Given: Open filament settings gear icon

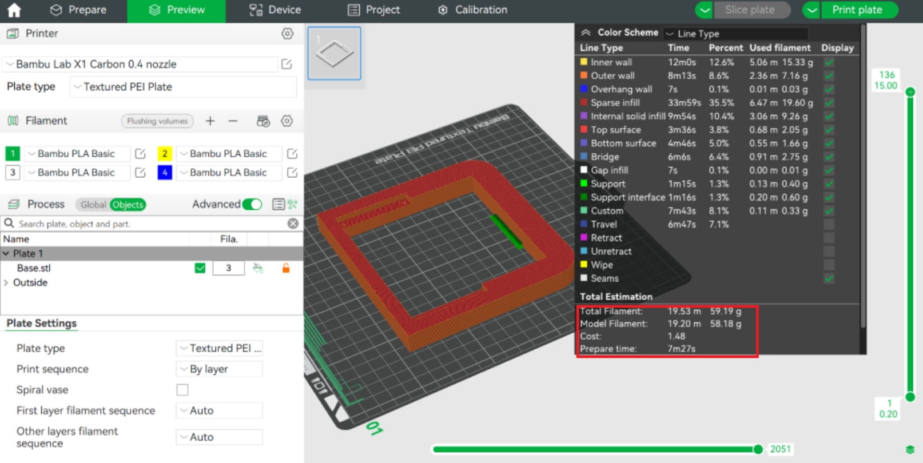Looking at the screenshot, I should tap(287, 121).
